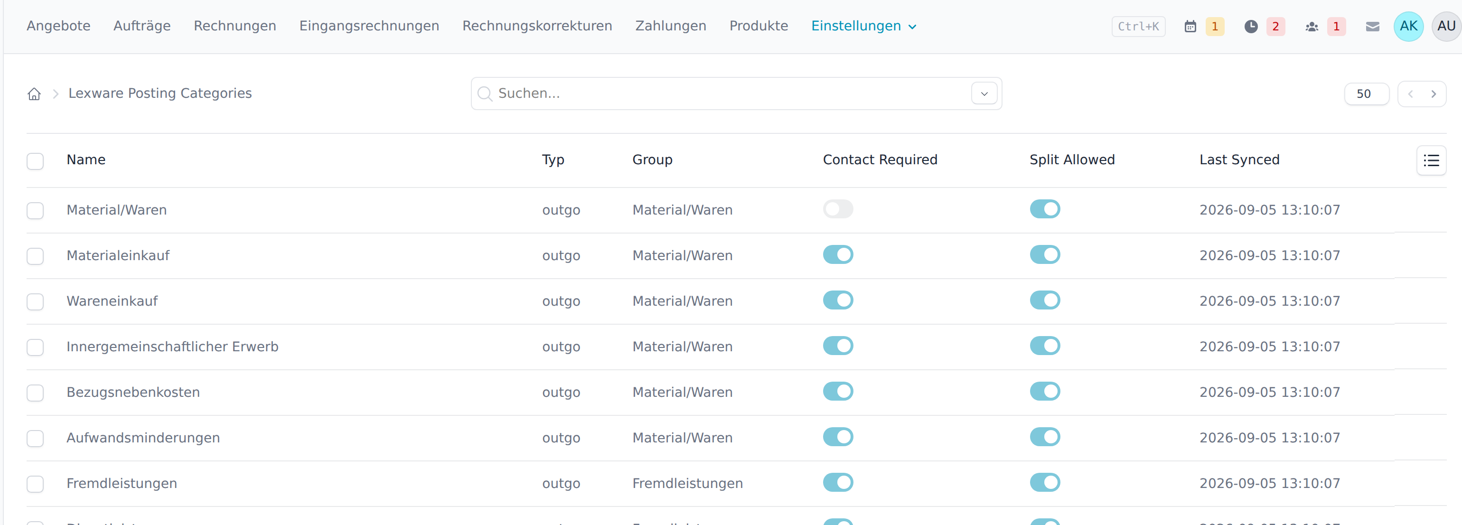The height and width of the screenshot is (525, 1462).
Task: Sort by Last Synced column header
Action: pyautogui.click(x=1239, y=160)
